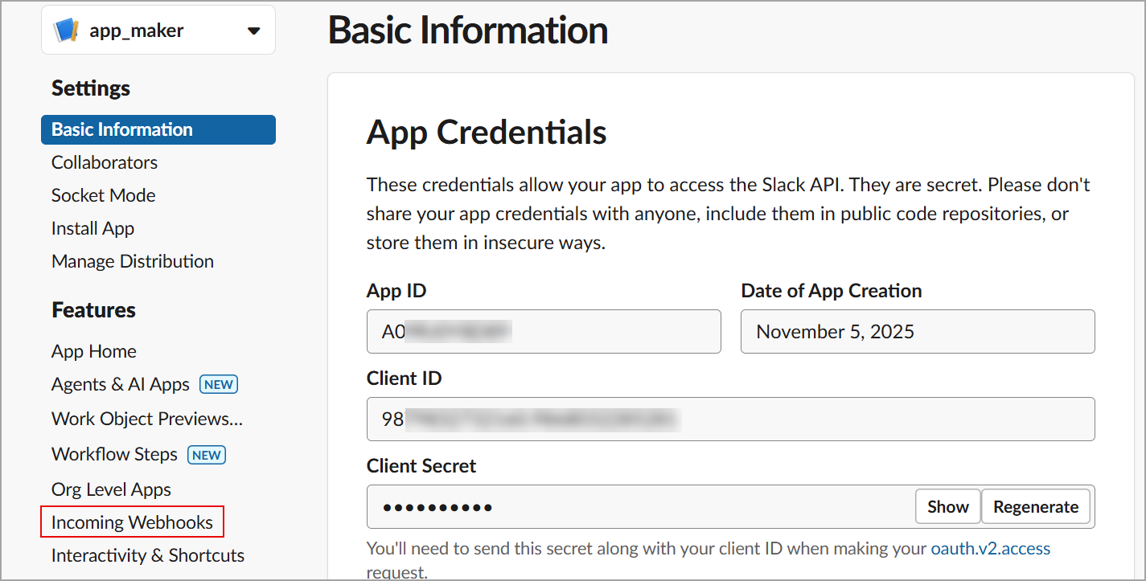
Task: Go to Collaborators settings
Action: (x=105, y=162)
